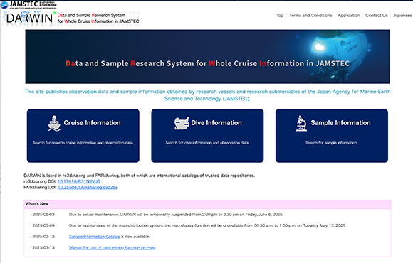Follow the re3data.org DOI link
Screen dimensions: 413x263
click(x=79, y=181)
